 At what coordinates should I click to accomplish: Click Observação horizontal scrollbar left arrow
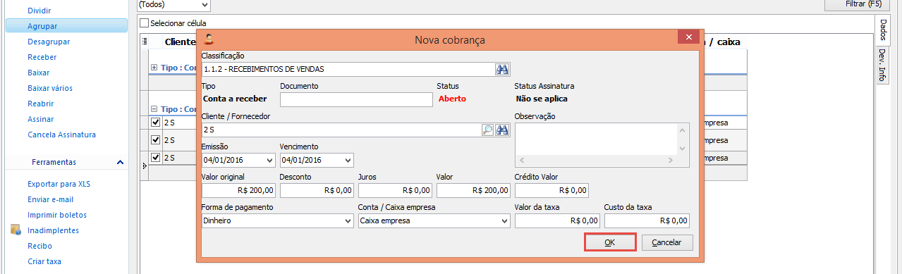click(521, 161)
